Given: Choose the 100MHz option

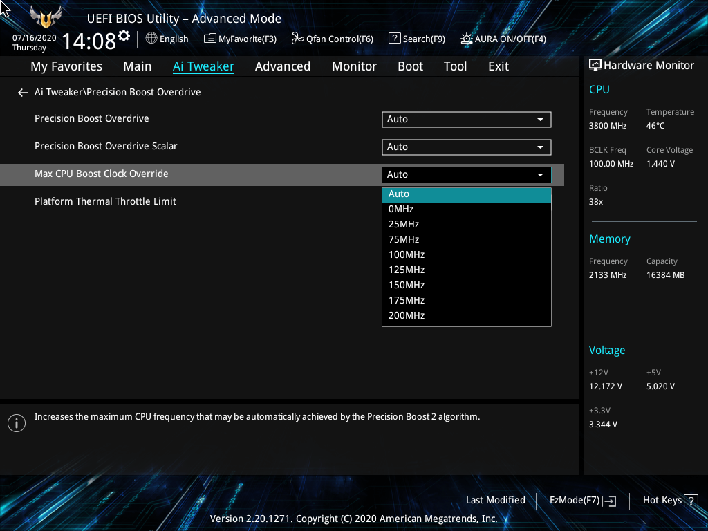Looking at the screenshot, I should pyautogui.click(x=467, y=254).
